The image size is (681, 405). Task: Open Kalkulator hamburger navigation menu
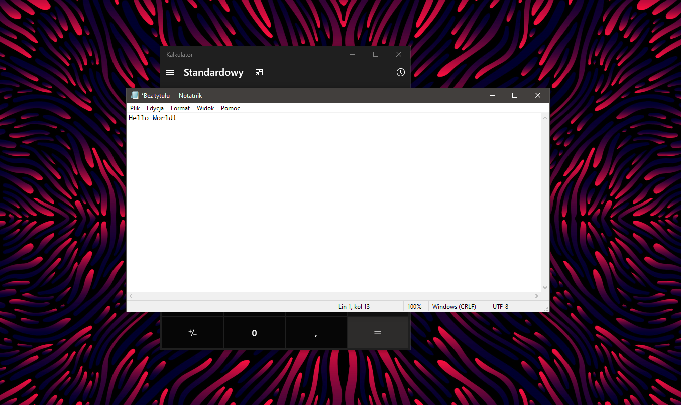click(170, 72)
